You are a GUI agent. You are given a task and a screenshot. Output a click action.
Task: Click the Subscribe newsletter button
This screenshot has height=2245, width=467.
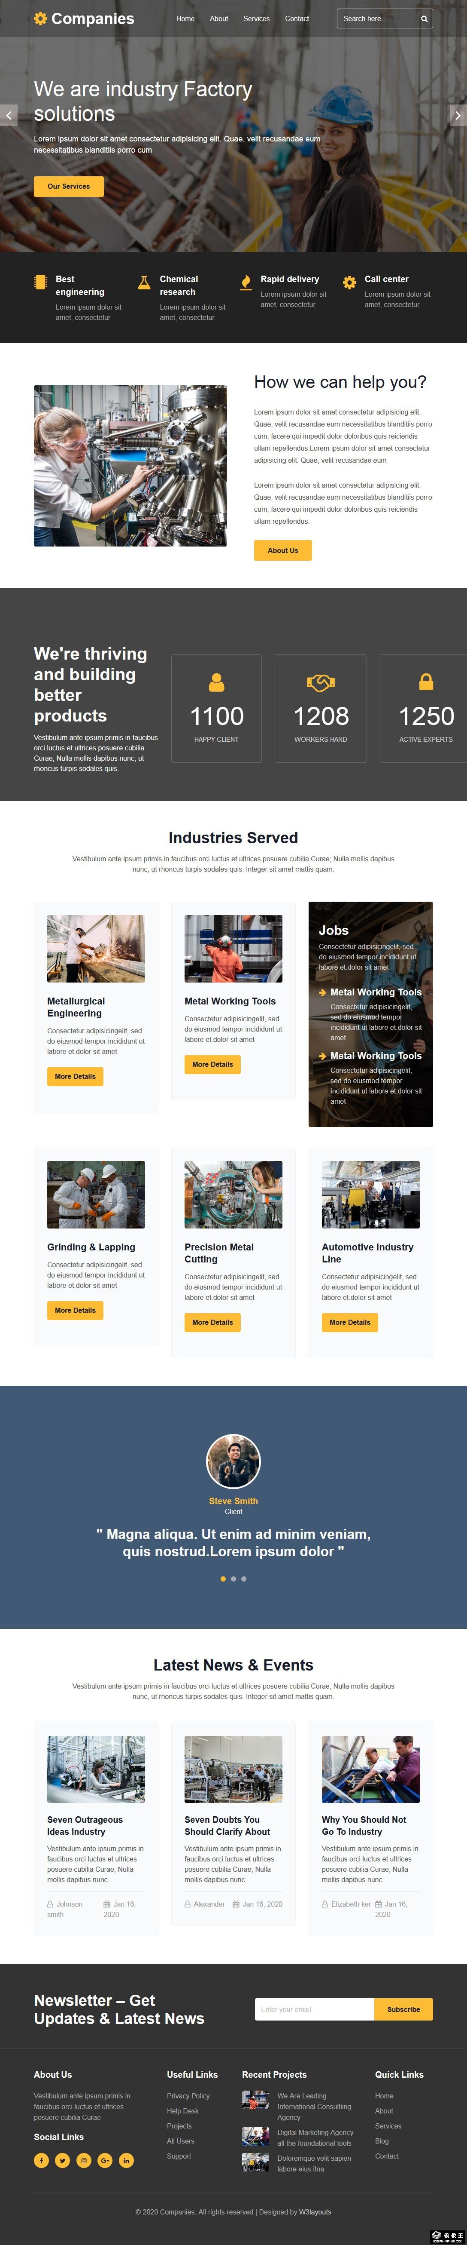coord(403,2009)
